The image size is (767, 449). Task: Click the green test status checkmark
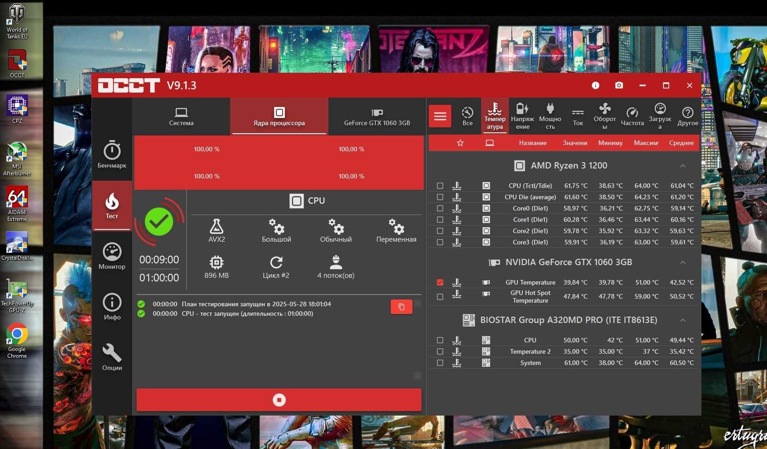point(159,221)
